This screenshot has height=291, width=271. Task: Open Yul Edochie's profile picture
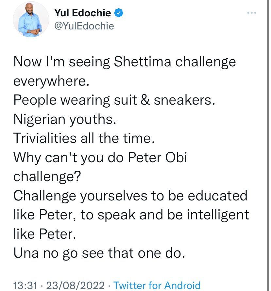click(31, 20)
